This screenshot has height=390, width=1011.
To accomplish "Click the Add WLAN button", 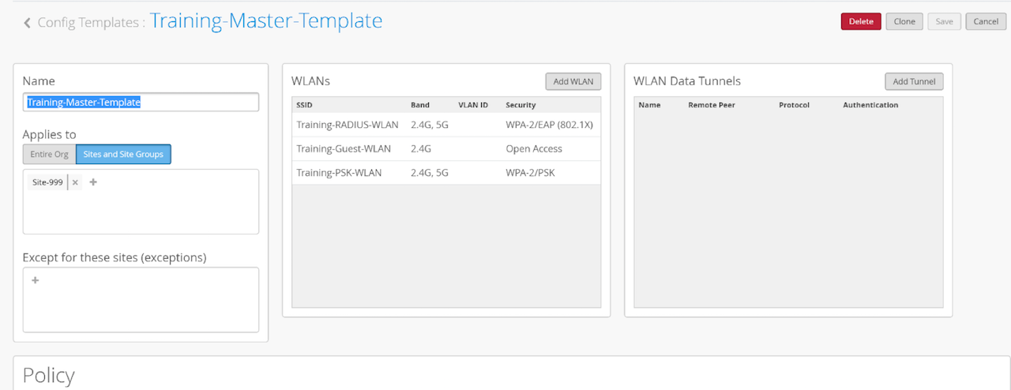I will pyautogui.click(x=573, y=81).
